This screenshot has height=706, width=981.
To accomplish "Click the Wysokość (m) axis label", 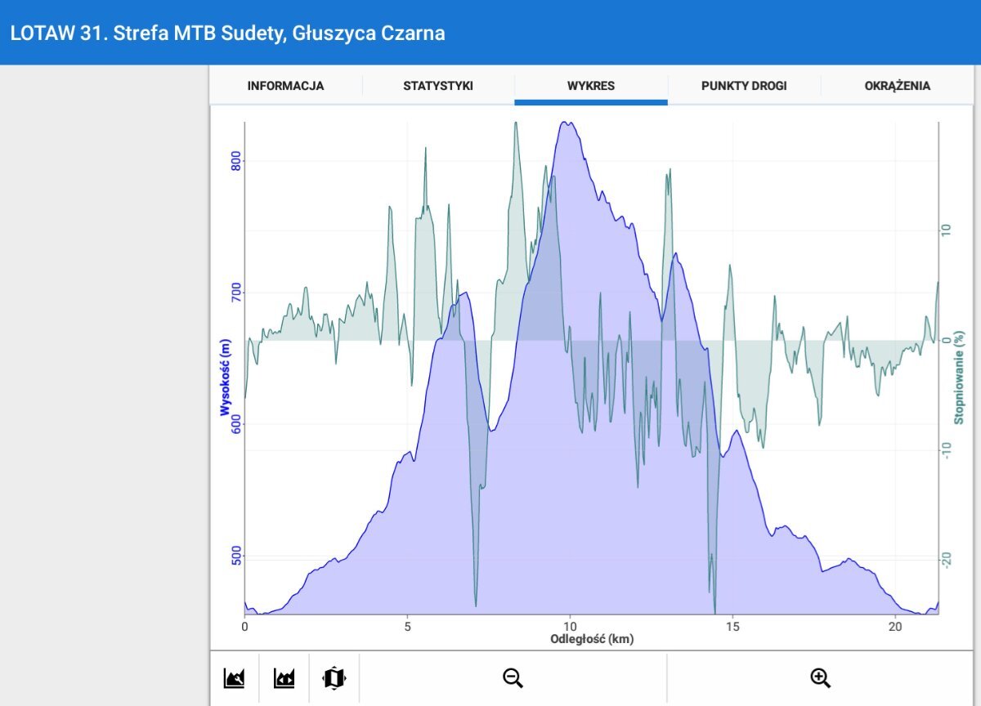I will 224,378.
